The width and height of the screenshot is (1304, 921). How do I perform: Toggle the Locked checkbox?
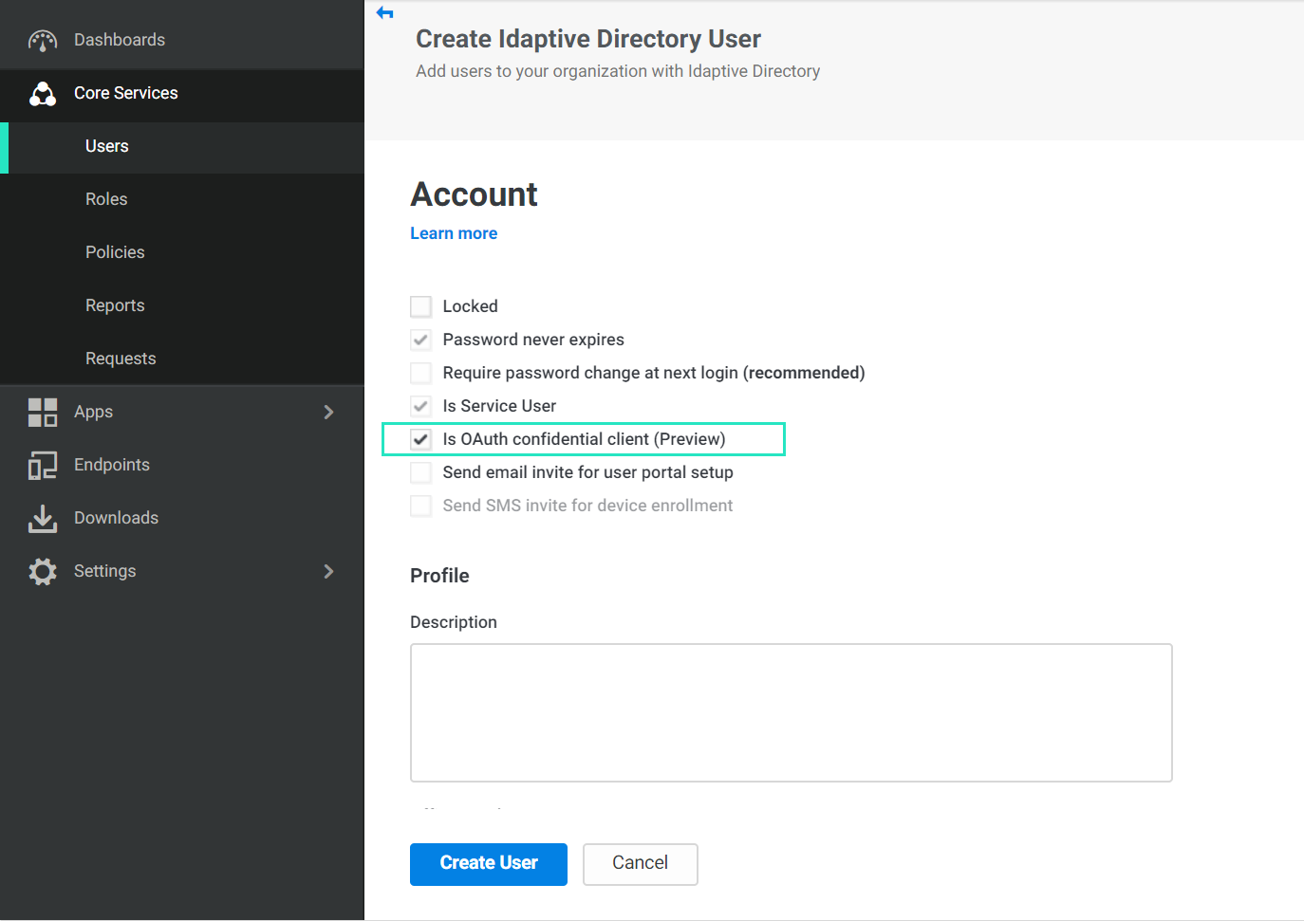(x=420, y=306)
